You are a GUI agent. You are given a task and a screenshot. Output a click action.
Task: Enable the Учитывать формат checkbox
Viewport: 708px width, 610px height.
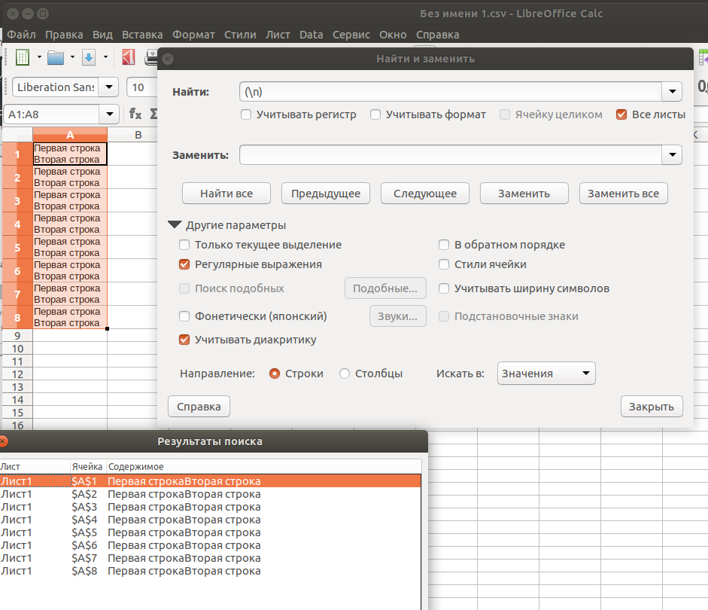point(375,114)
